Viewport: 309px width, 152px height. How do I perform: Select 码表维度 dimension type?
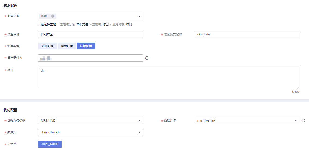pyautogui.click(x=67, y=46)
